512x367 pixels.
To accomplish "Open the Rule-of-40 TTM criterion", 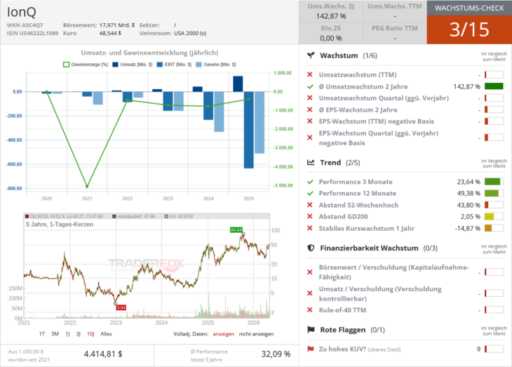I will pos(342,309).
